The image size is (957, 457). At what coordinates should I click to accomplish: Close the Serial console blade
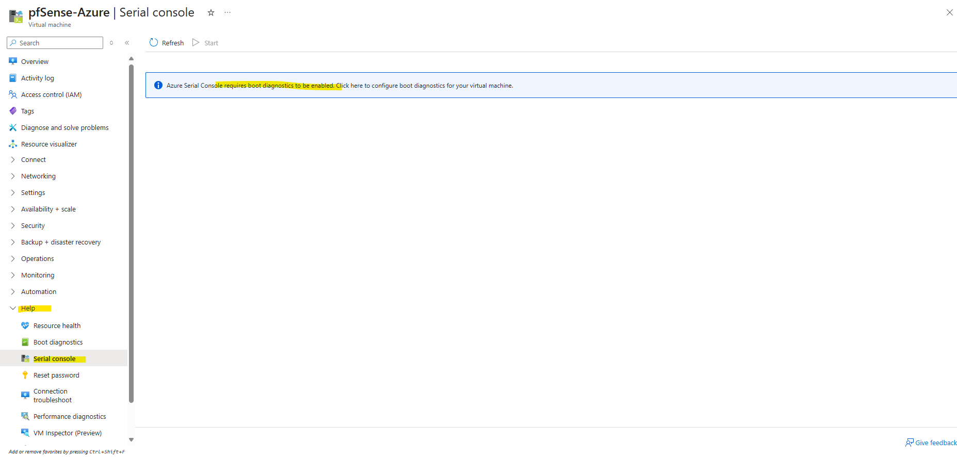950,12
